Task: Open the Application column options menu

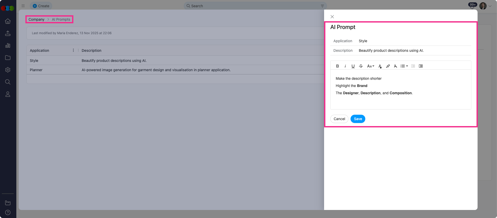Action: click(x=73, y=50)
